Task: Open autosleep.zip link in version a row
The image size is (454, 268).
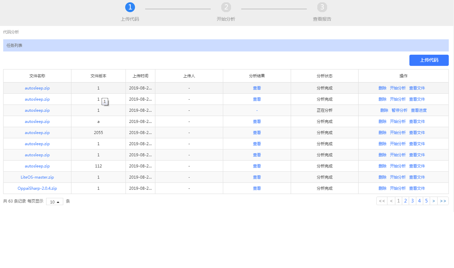Action: (37, 122)
